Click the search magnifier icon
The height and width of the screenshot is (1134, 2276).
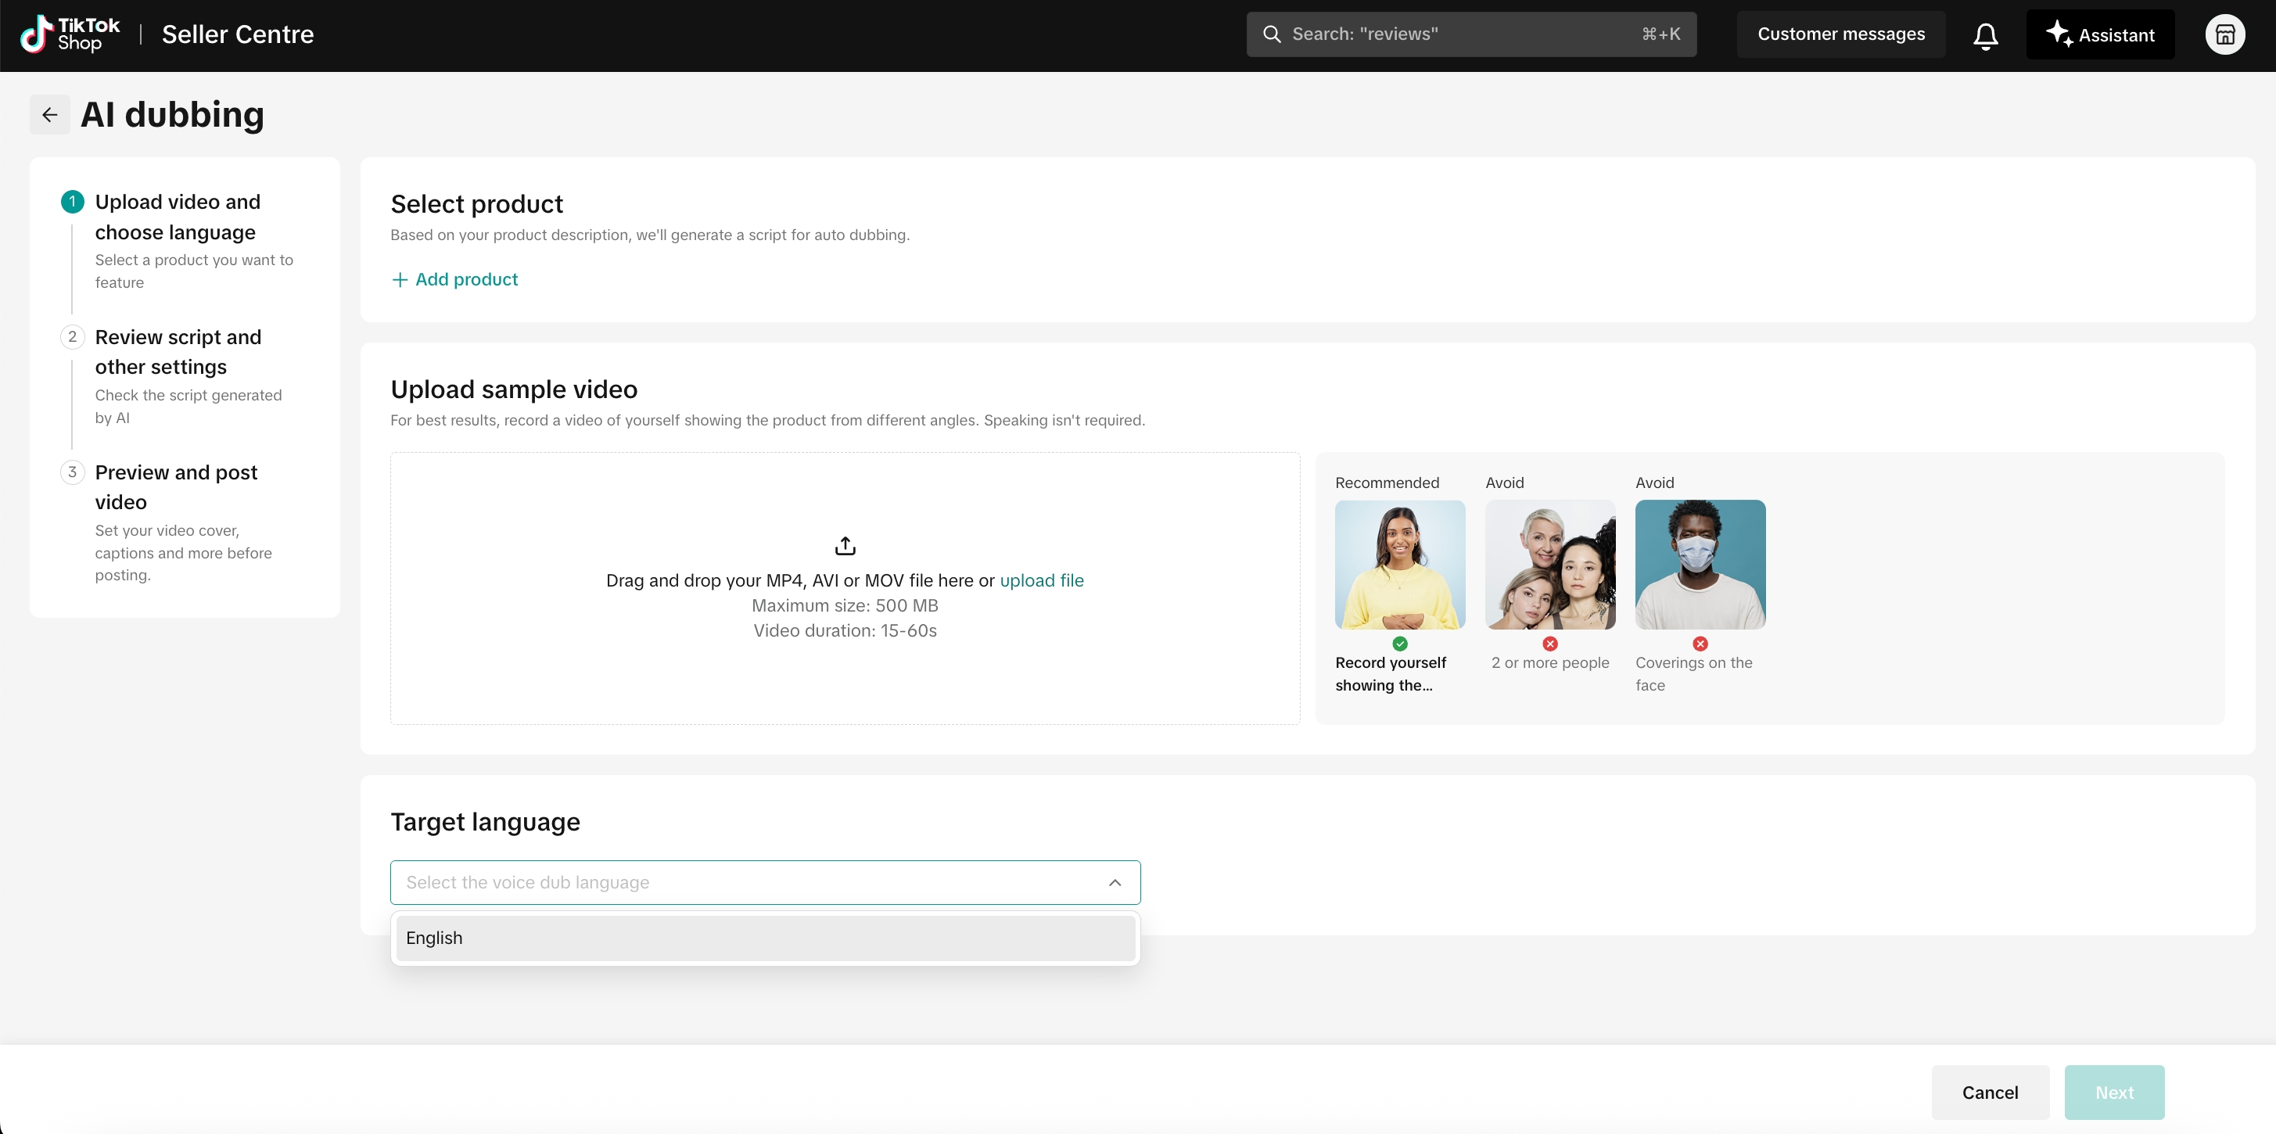click(x=1272, y=34)
